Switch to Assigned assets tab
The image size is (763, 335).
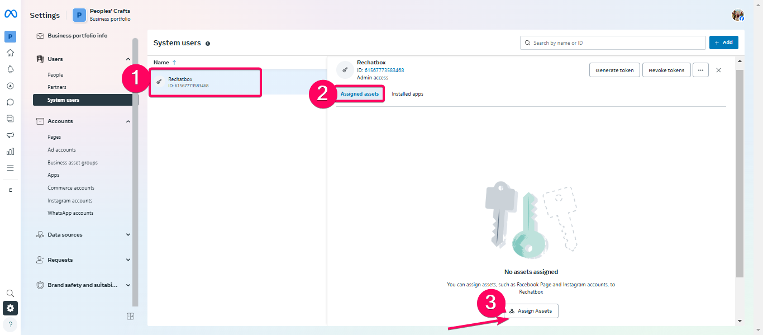tap(360, 94)
